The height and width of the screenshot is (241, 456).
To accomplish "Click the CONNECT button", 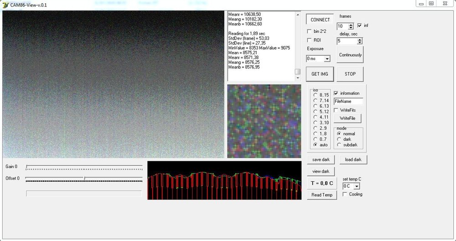I will click(x=320, y=20).
